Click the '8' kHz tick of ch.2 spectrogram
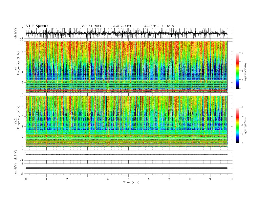The width and height of the screenshot is (260, 201). pyautogui.click(x=23, y=106)
